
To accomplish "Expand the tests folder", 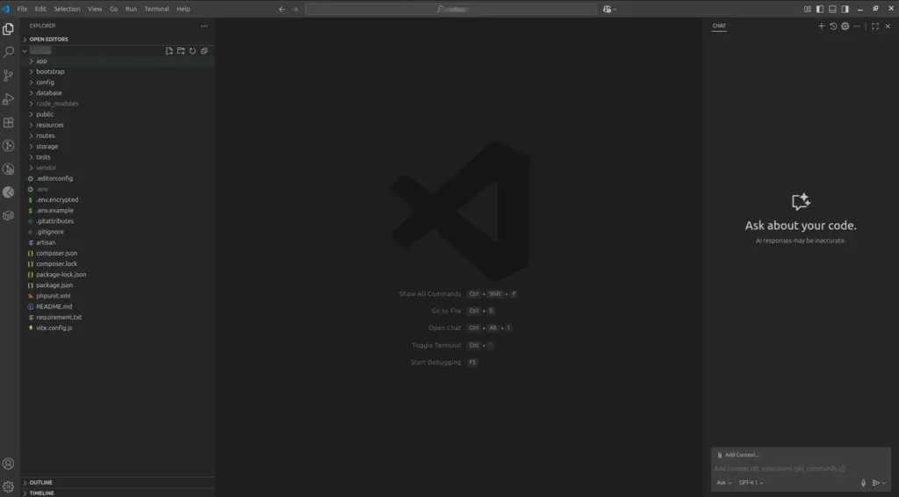I will pos(118,157).
